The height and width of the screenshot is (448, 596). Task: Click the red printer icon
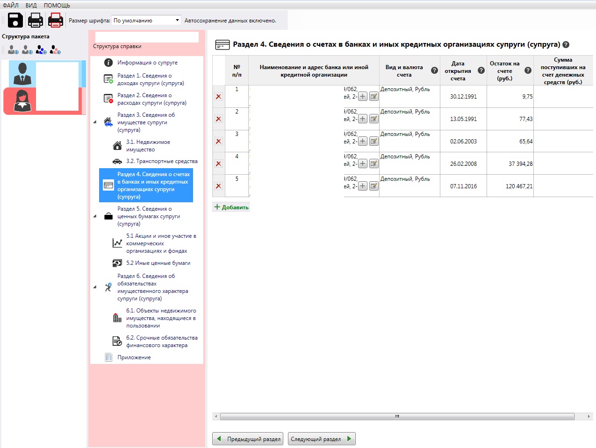[56, 20]
